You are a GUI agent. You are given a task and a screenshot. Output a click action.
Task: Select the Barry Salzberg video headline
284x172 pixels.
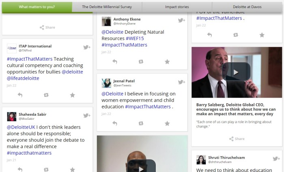(x=236, y=109)
